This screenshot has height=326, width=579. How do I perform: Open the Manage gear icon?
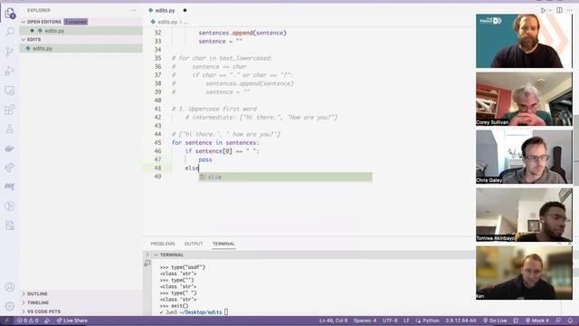pyautogui.click(x=10, y=306)
